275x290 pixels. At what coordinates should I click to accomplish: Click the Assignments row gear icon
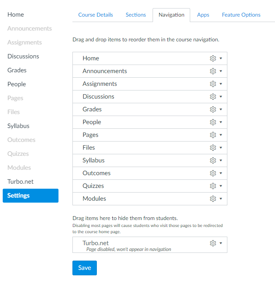pyautogui.click(x=213, y=84)
